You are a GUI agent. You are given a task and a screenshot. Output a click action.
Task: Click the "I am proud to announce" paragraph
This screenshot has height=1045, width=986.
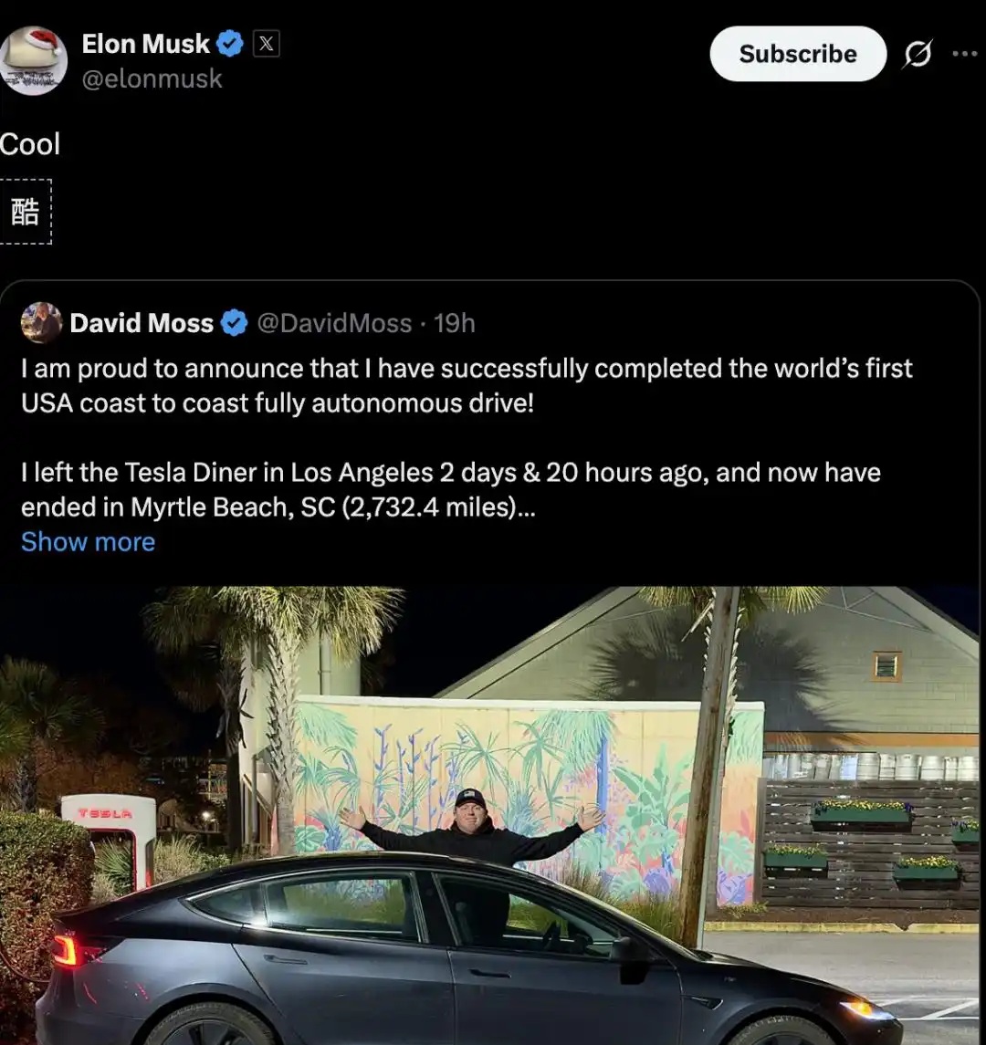[x=467, y=385]
